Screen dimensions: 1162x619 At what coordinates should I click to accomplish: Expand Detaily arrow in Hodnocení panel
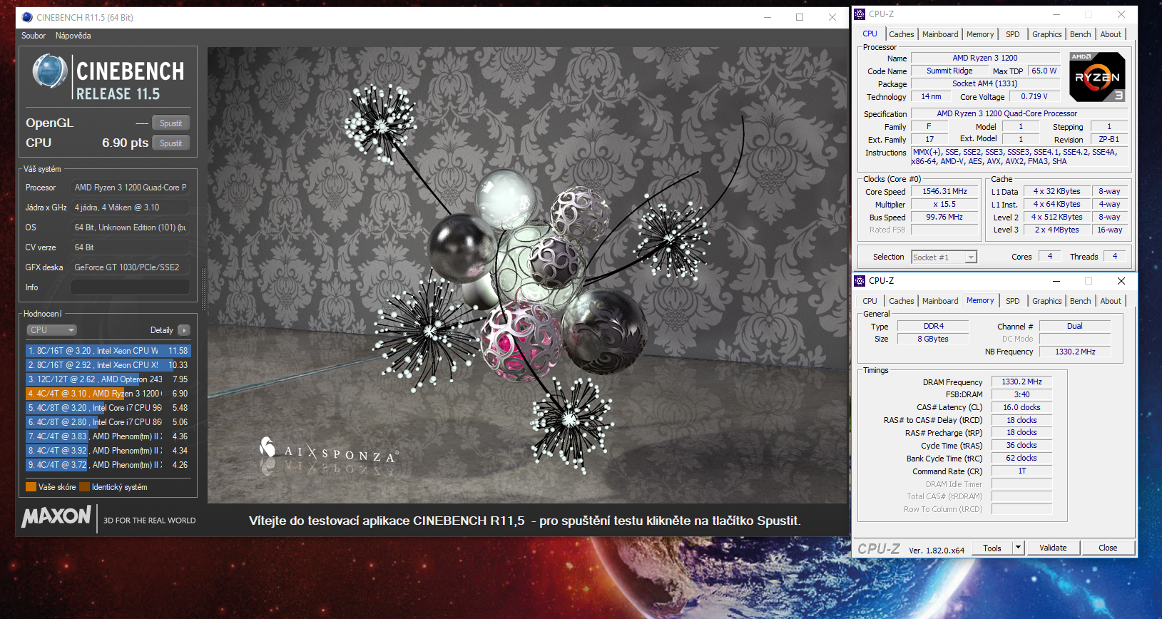click(184, 330)
